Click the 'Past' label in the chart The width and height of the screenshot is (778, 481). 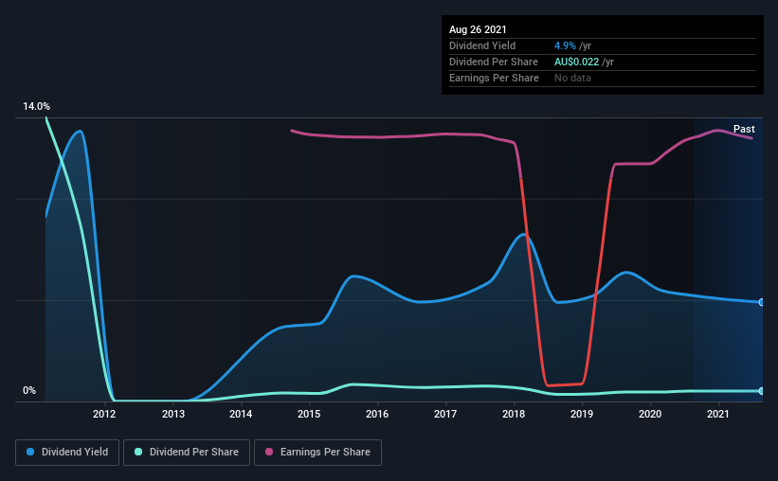(x=744, y=129)
